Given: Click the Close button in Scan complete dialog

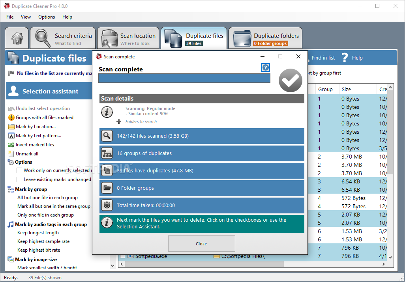Looking at the screenshot, I should click(x=201, y=244).
